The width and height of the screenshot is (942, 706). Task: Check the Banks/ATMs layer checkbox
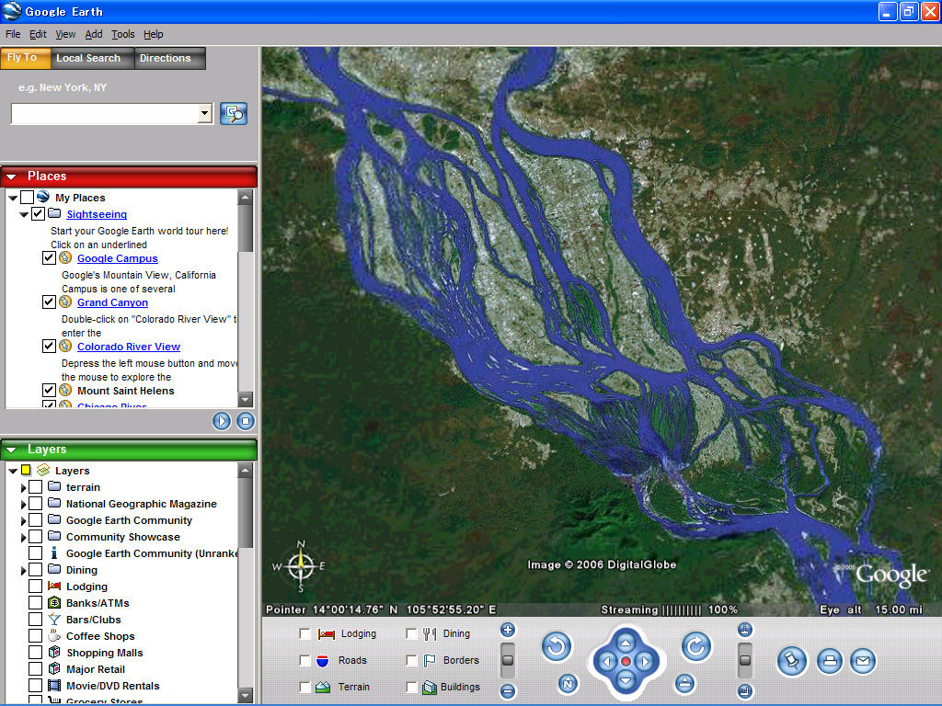coord(36,603)
